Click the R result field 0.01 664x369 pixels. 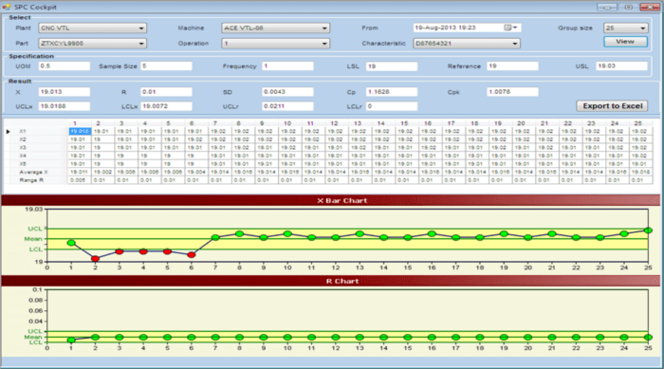coord(166,92)
